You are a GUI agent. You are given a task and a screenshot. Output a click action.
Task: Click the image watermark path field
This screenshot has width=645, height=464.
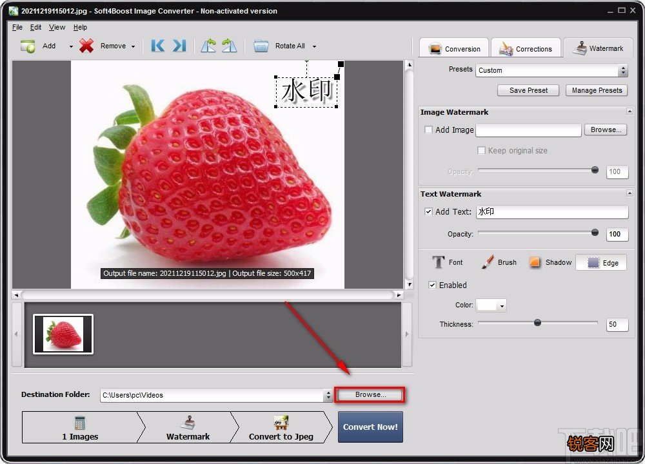tap(528, 130)
